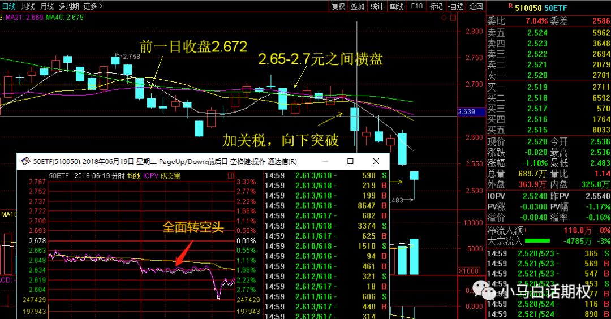
Task: Close the 50ETF intraday popup window
Action: pyautogui.click(x=376, y=161)
